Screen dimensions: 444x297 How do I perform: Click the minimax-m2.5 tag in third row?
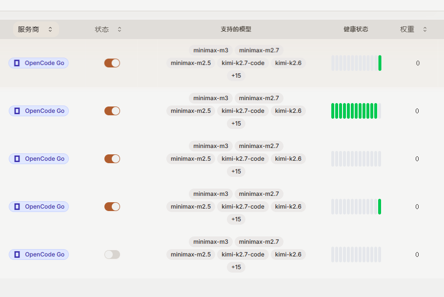(x=191, y=159)
